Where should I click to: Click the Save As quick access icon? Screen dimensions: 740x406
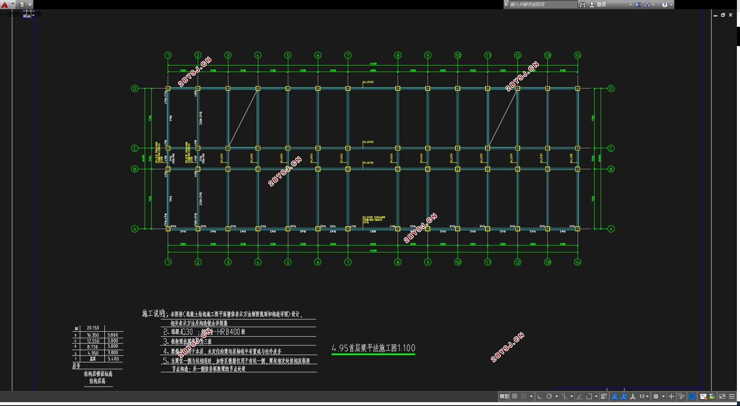pos(22,5)
